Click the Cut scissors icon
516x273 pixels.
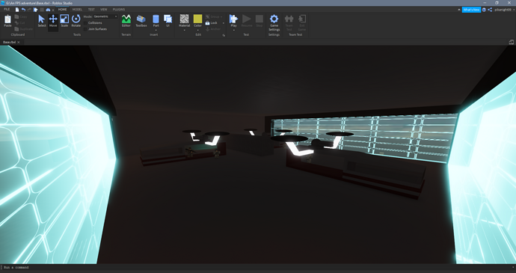pos(16,22)
